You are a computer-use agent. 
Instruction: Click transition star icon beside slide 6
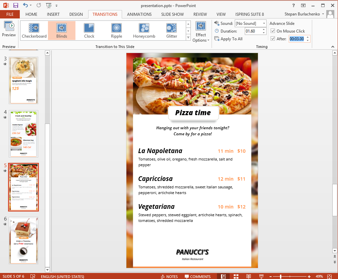(x=5, y=224)
